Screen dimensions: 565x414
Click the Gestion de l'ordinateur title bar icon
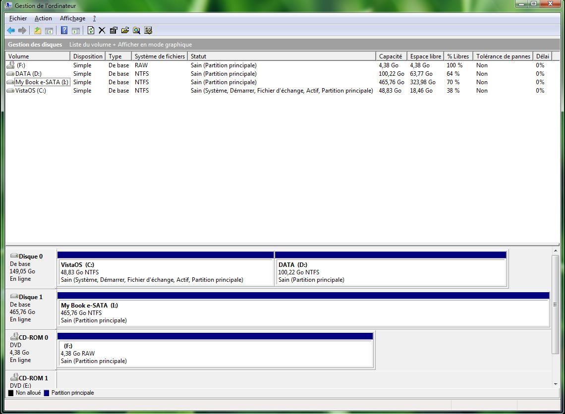(8, 5)
